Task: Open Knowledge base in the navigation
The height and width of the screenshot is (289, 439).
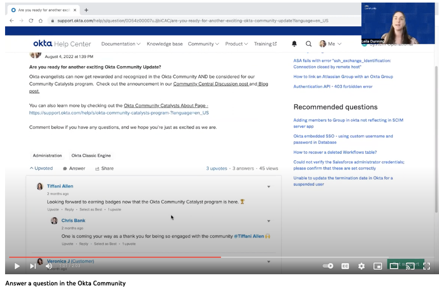Action: click(x=165, y=44)
